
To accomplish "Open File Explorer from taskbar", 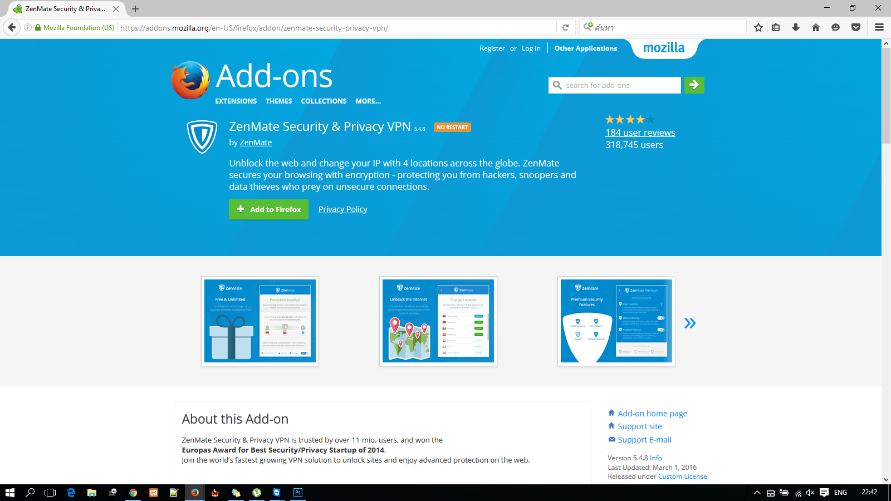I will point(92,493).
